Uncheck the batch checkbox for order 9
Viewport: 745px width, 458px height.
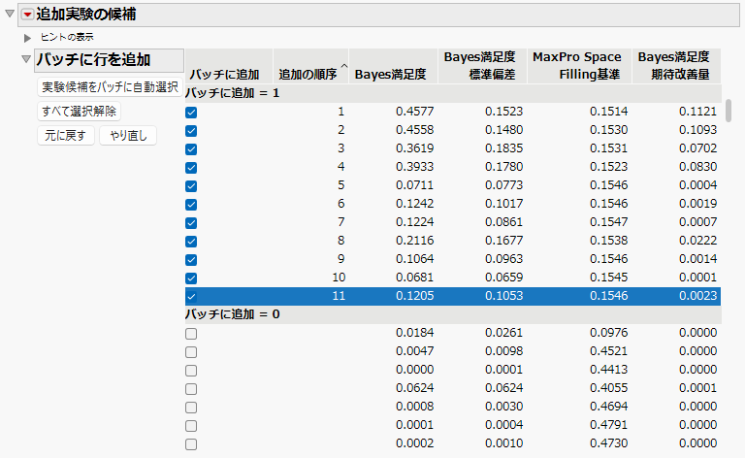191,259
